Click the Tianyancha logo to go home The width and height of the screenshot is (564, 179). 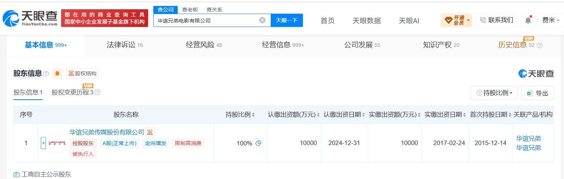tap(30, 18)
